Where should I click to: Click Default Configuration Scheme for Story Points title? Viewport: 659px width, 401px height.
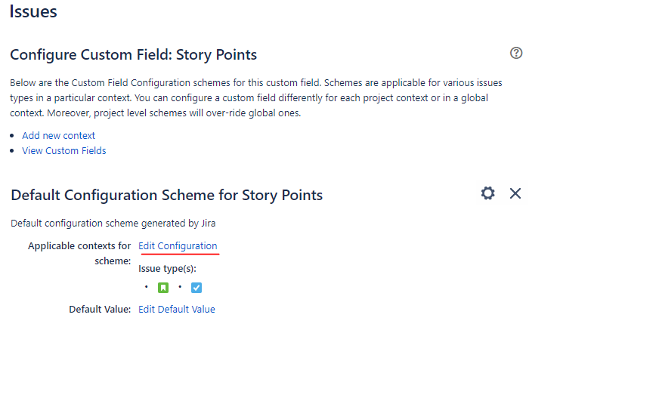pos(166,196)
